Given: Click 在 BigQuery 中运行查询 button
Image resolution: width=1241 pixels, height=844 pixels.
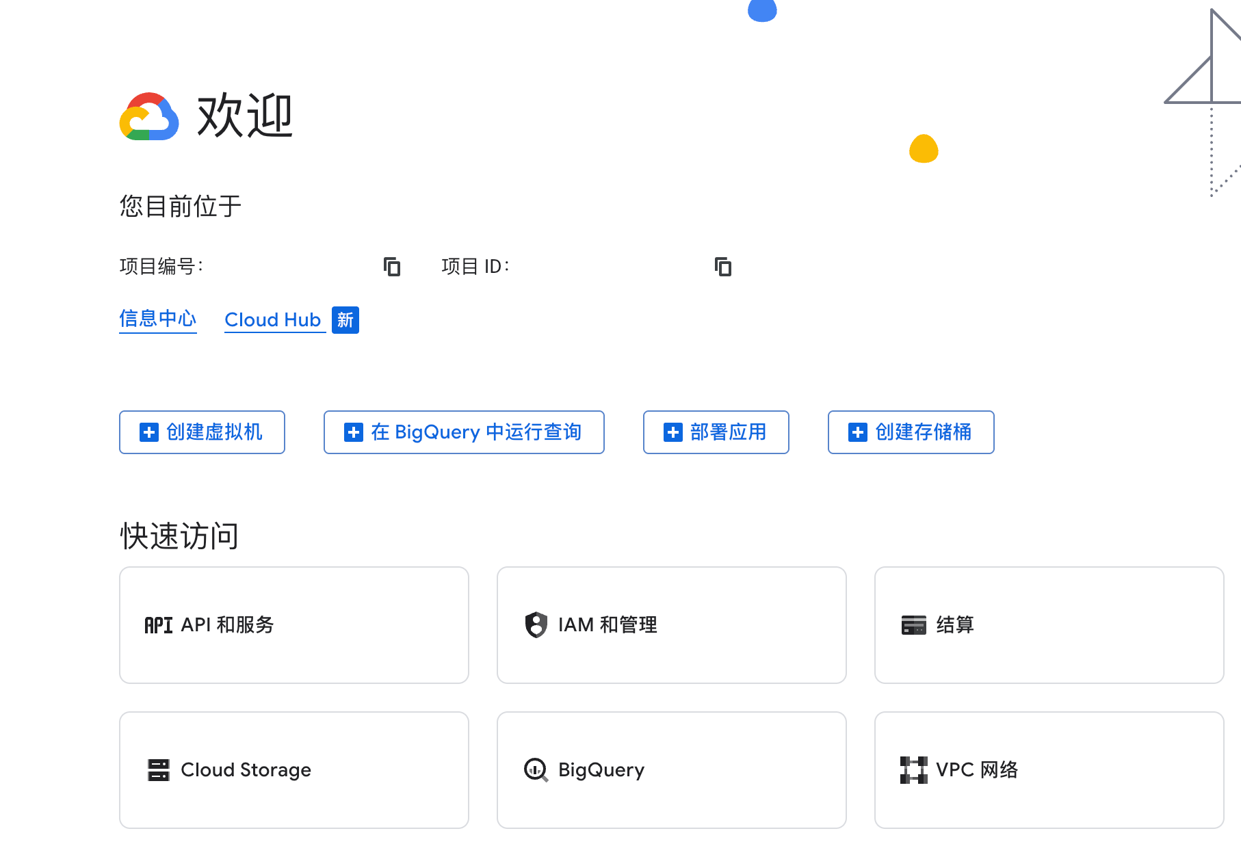Looking at the screenshot, I should pyautogui.click(x=464, y=432).
